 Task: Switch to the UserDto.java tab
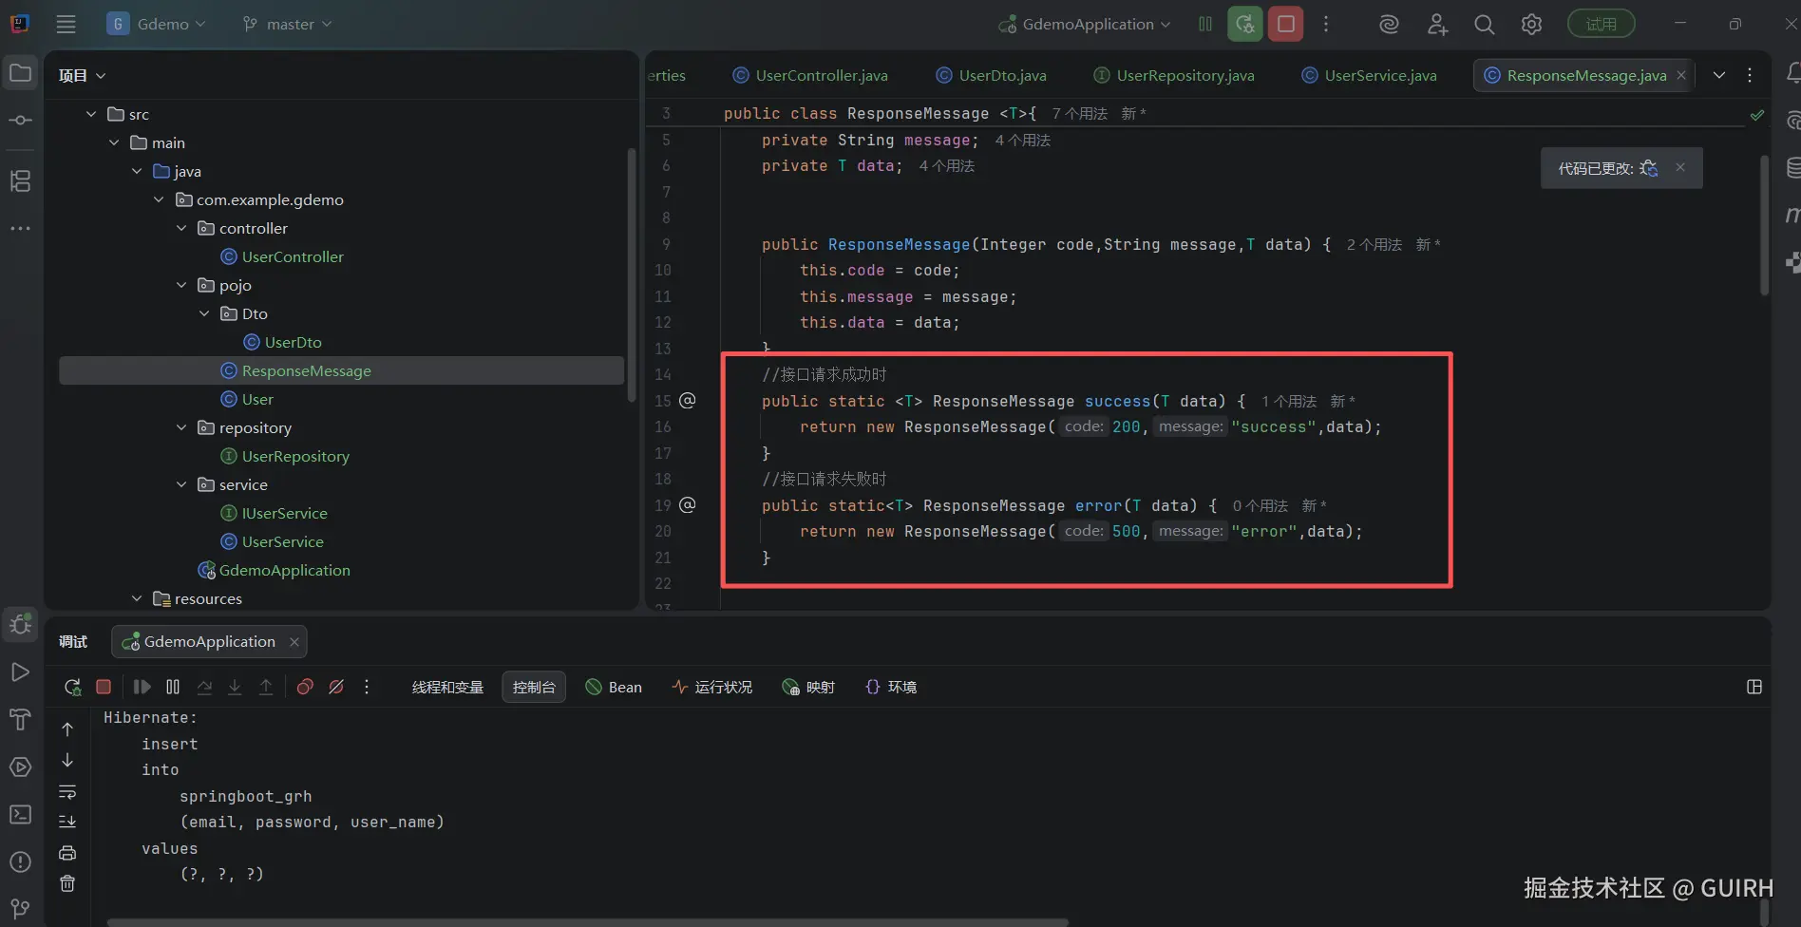pyautogui.click(x=991, y=75)
